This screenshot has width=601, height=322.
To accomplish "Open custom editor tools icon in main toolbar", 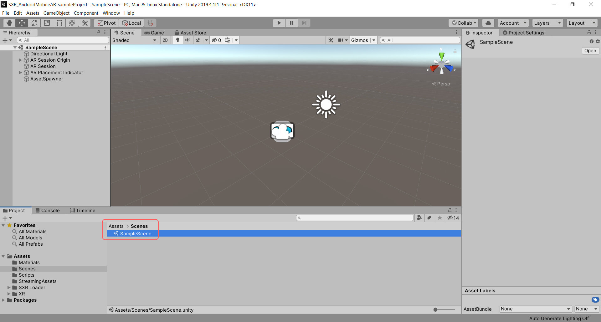I will tap(85, 23).
